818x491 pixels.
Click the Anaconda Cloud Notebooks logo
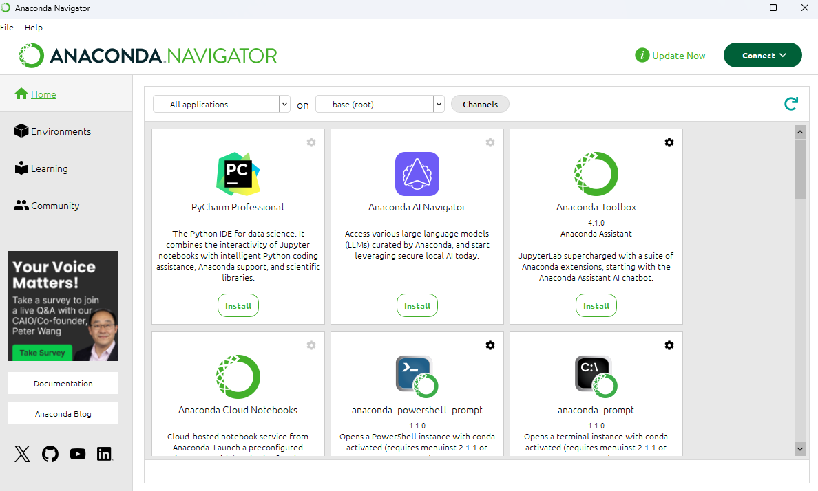[x=238, y=377]
